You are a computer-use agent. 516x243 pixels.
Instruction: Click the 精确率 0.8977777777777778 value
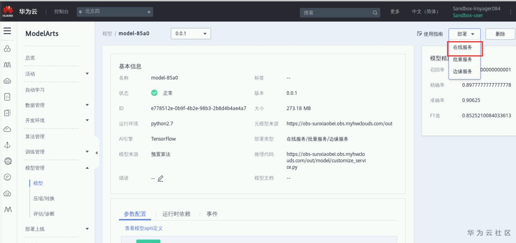(x=487, y=85)
